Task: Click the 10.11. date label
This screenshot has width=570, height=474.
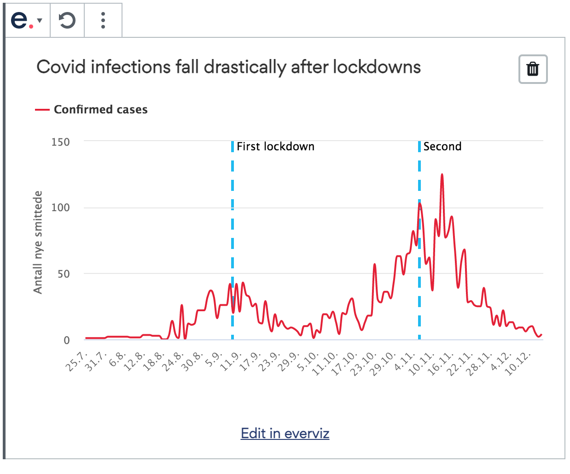Action: pos(422,364)
